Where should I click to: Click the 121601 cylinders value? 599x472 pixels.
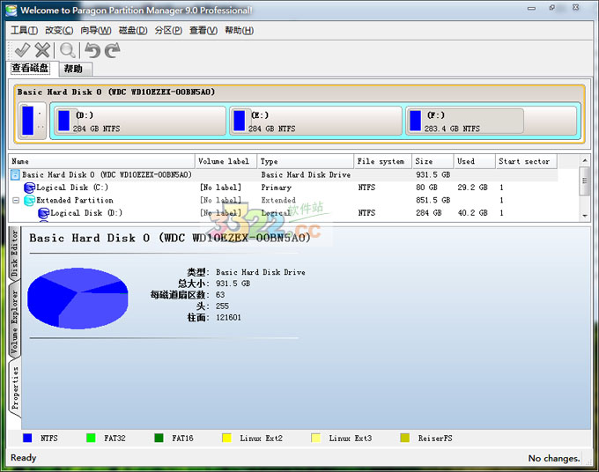[228, 317]
